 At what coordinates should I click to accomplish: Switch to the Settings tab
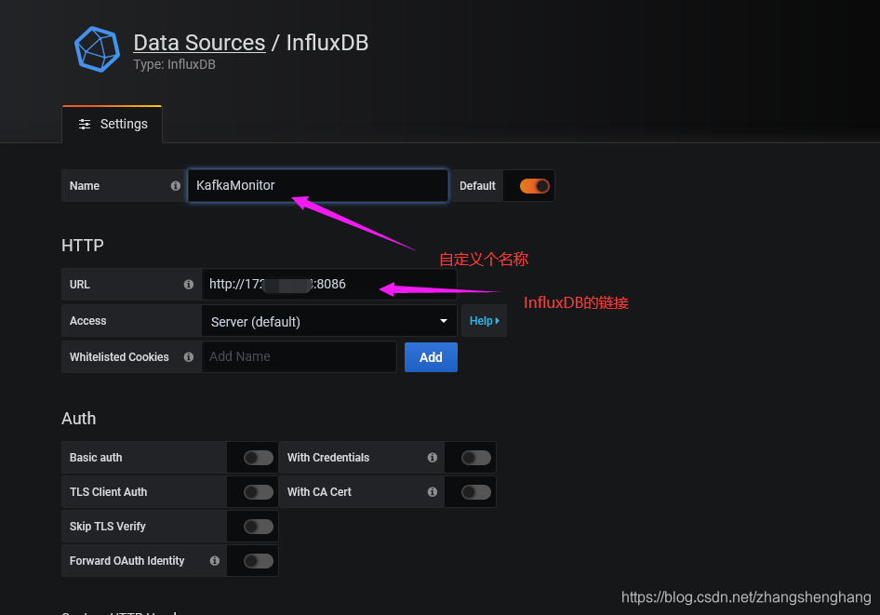coord(113,124)
